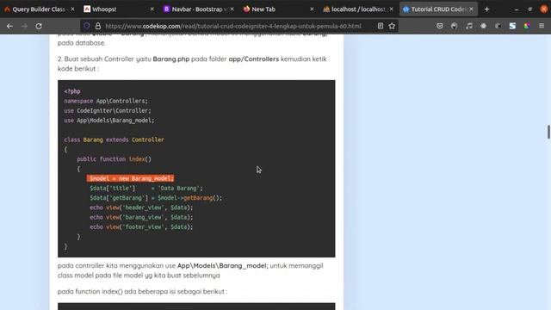Screen dimensions: 551x310
Task: Reload the current page
Action: coord(39,26)
